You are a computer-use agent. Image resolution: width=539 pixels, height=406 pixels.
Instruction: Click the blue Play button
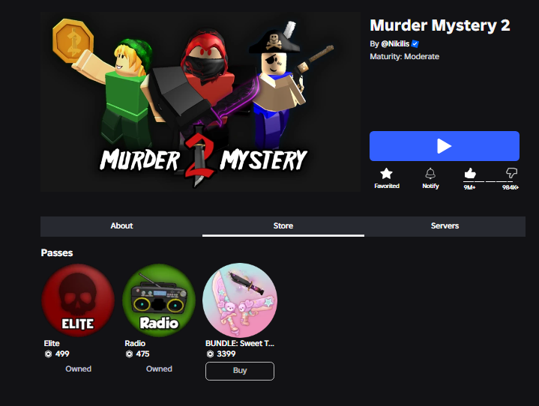pyautogui.click(x=444, y=146)
